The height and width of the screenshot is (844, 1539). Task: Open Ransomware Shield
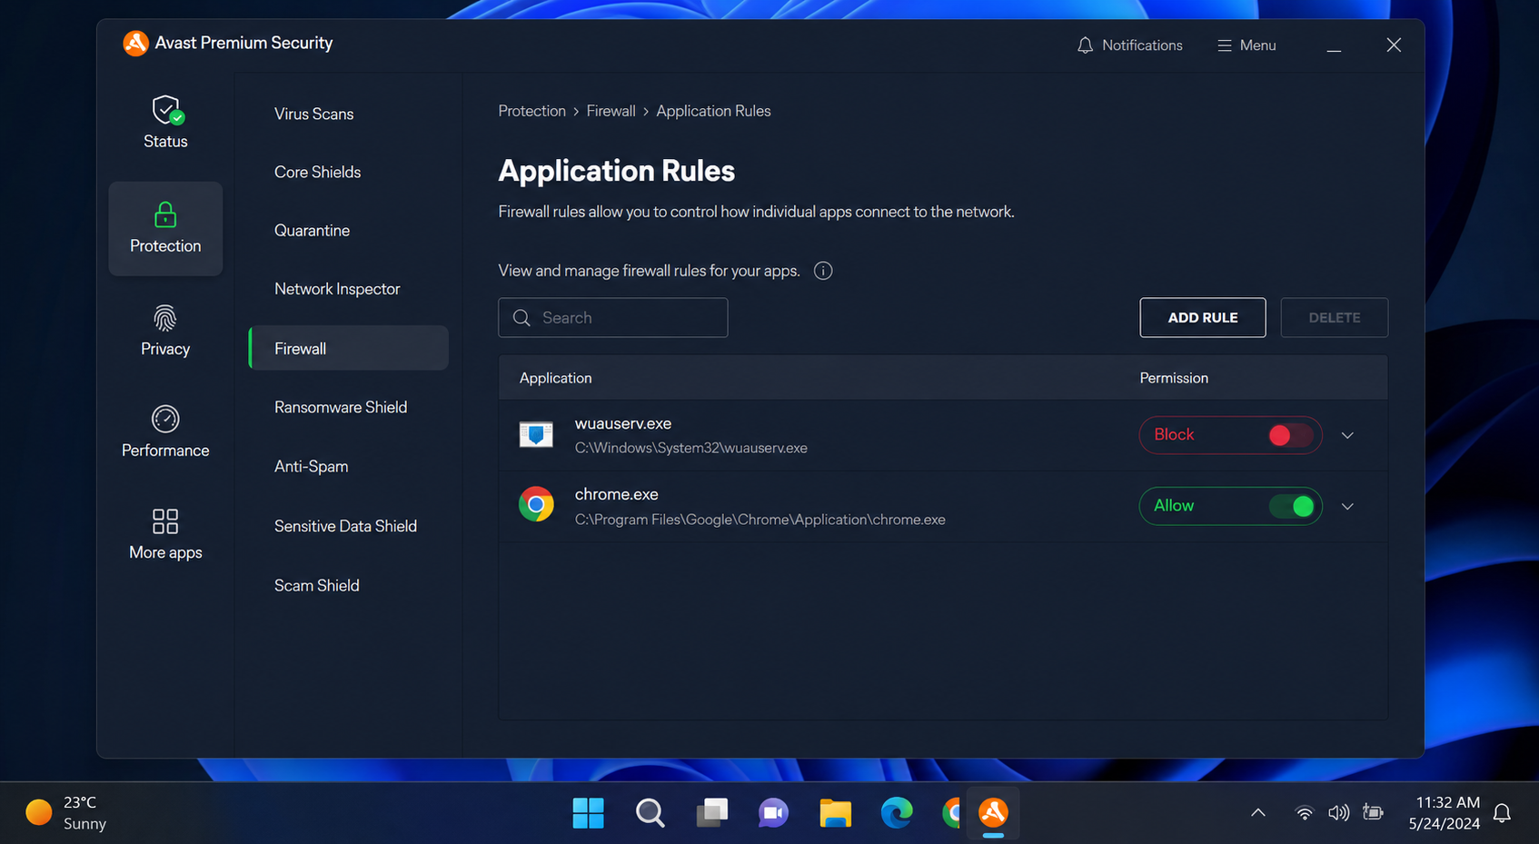coord(341,407)
